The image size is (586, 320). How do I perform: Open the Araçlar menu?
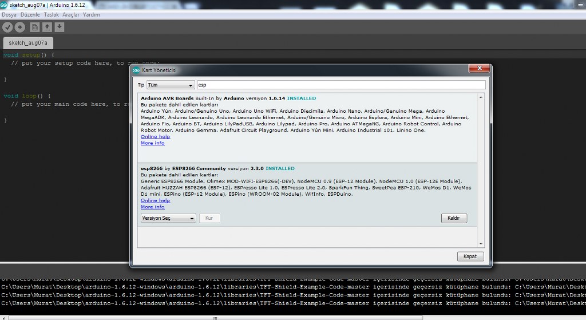(x=70, y=14)
